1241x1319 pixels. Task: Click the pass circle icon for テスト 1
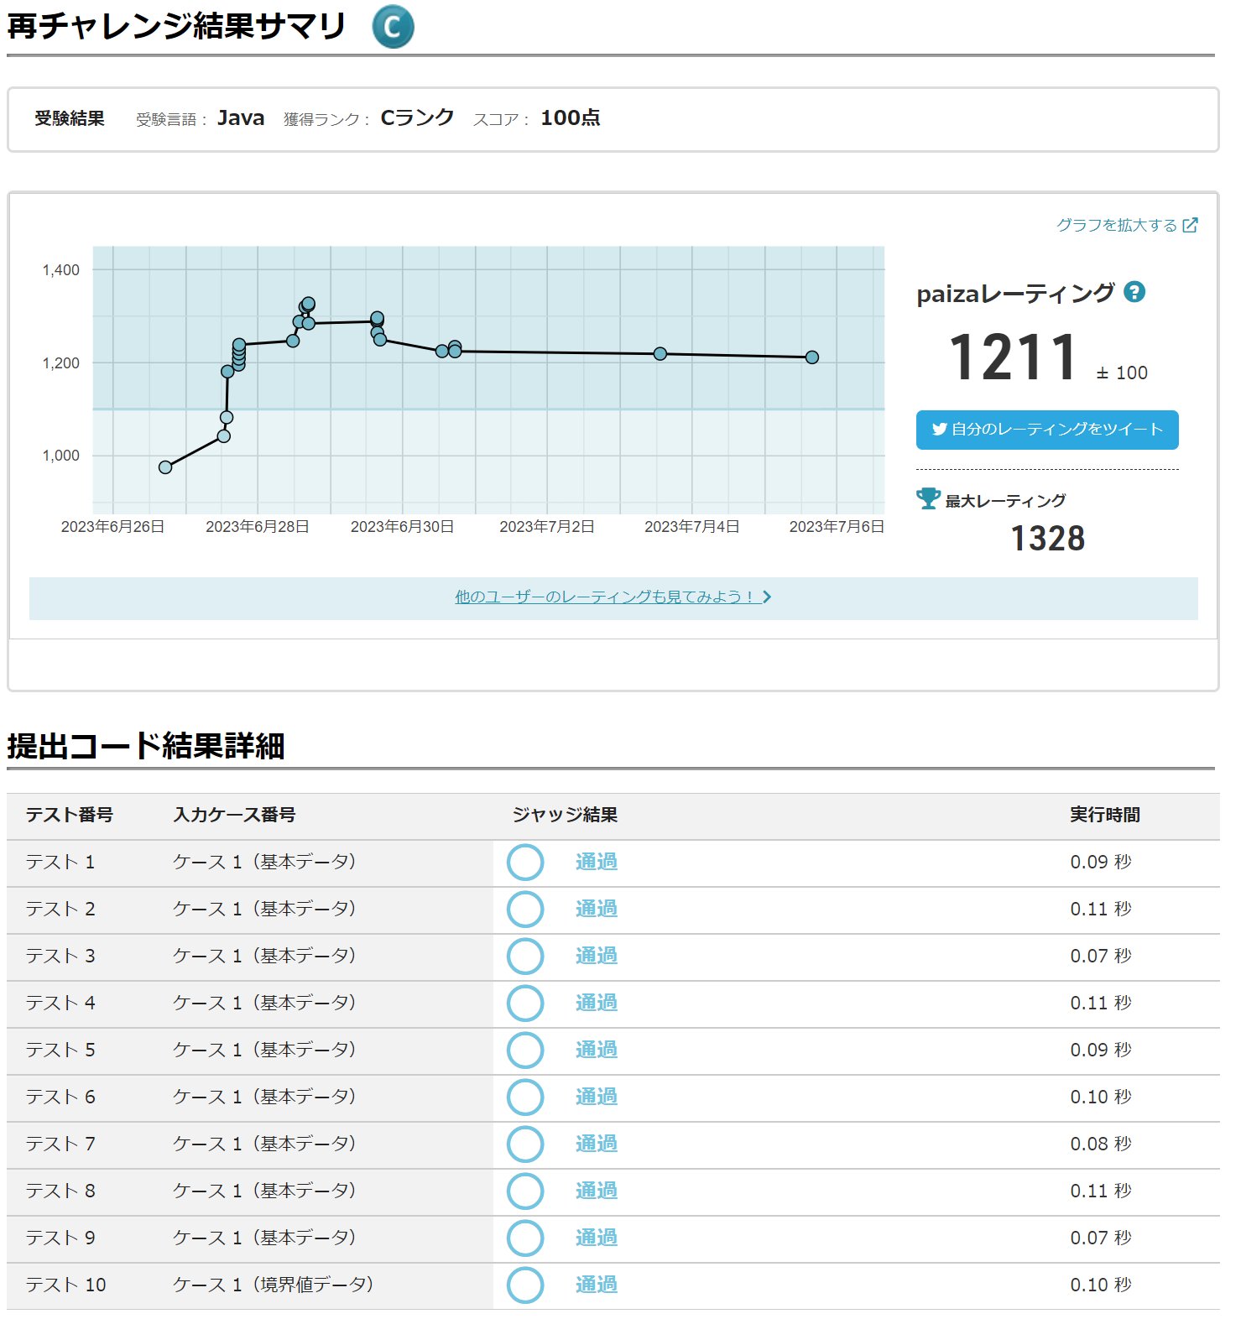point(525,863)
